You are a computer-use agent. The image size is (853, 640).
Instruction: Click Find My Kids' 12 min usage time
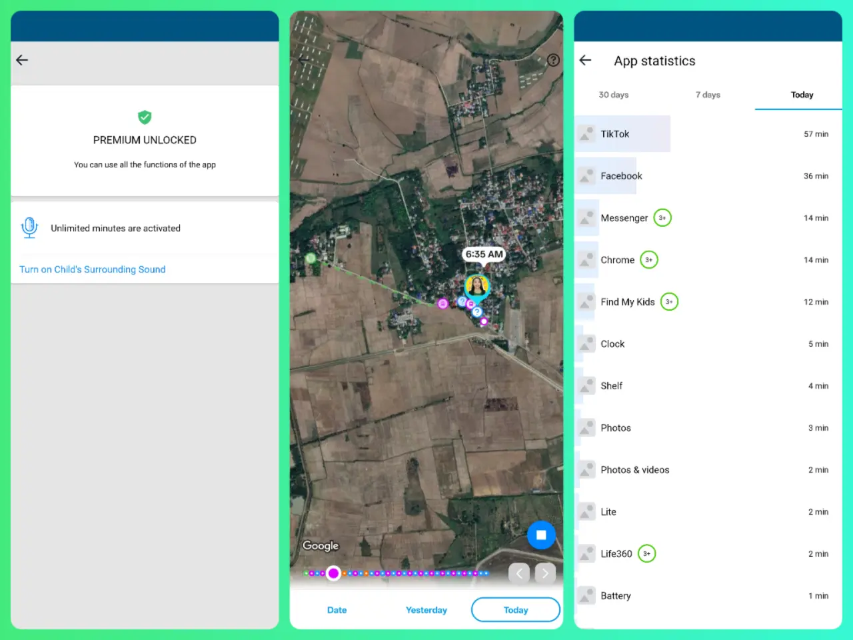pos(816,302)
